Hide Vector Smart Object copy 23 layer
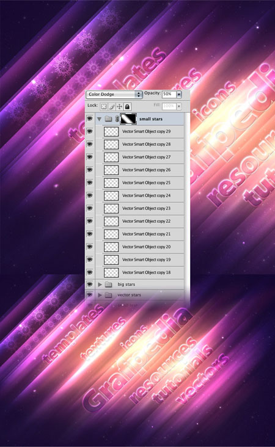 point(90,208)
